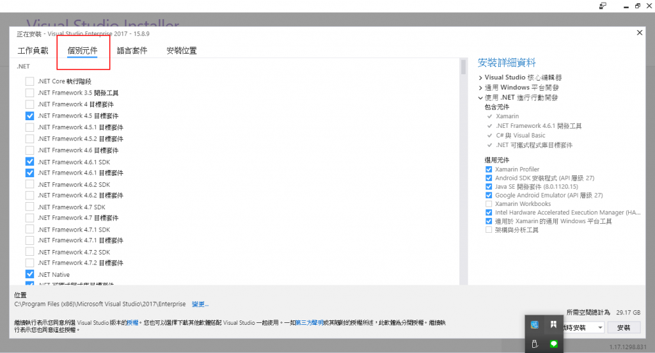Screen dimensions: 655x353
Task: Check the Xamarin Workbooks option
Action: [x=489, y=204]
